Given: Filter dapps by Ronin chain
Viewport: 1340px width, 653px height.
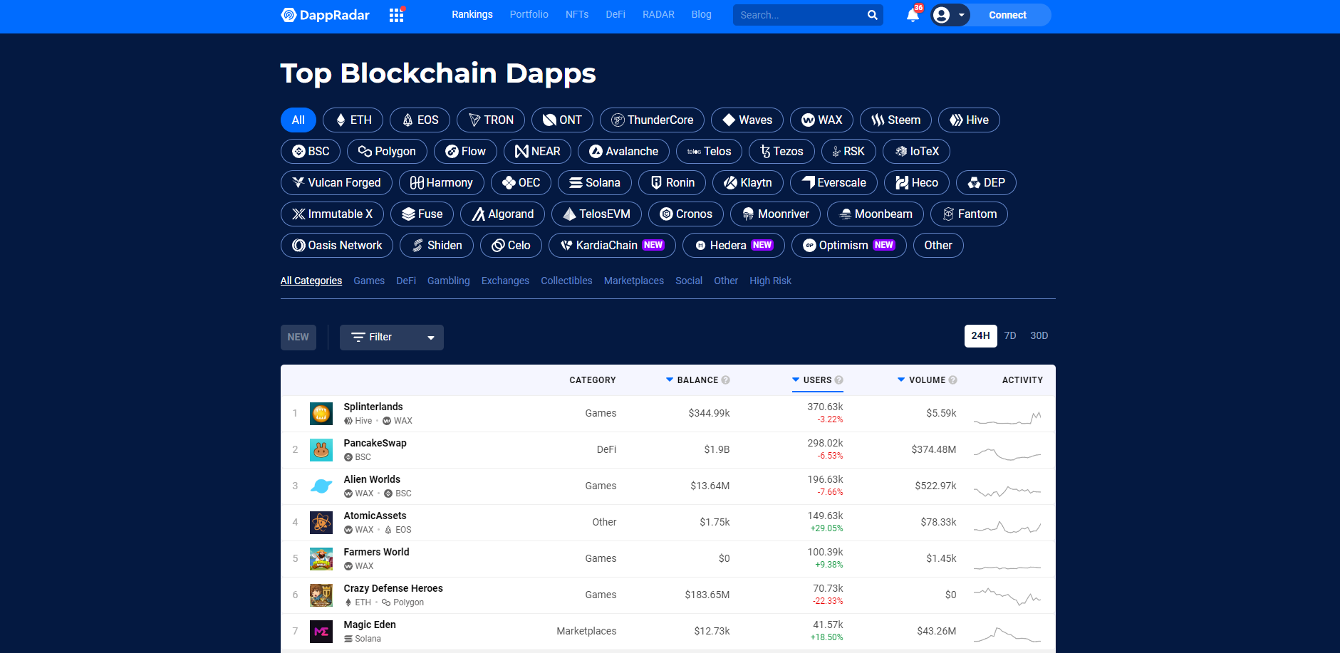Looking at the screenshot, I should [x=672, y=183].
